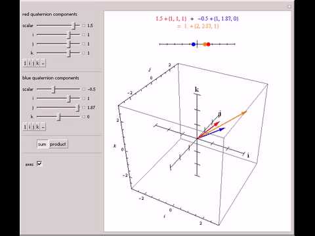Set blue quaternion to j preset
The height and width of the screenshot is (236, 315).
33,127
